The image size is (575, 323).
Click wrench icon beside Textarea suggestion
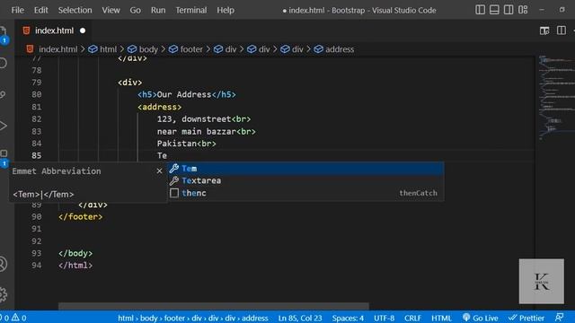tap(174, 180)
